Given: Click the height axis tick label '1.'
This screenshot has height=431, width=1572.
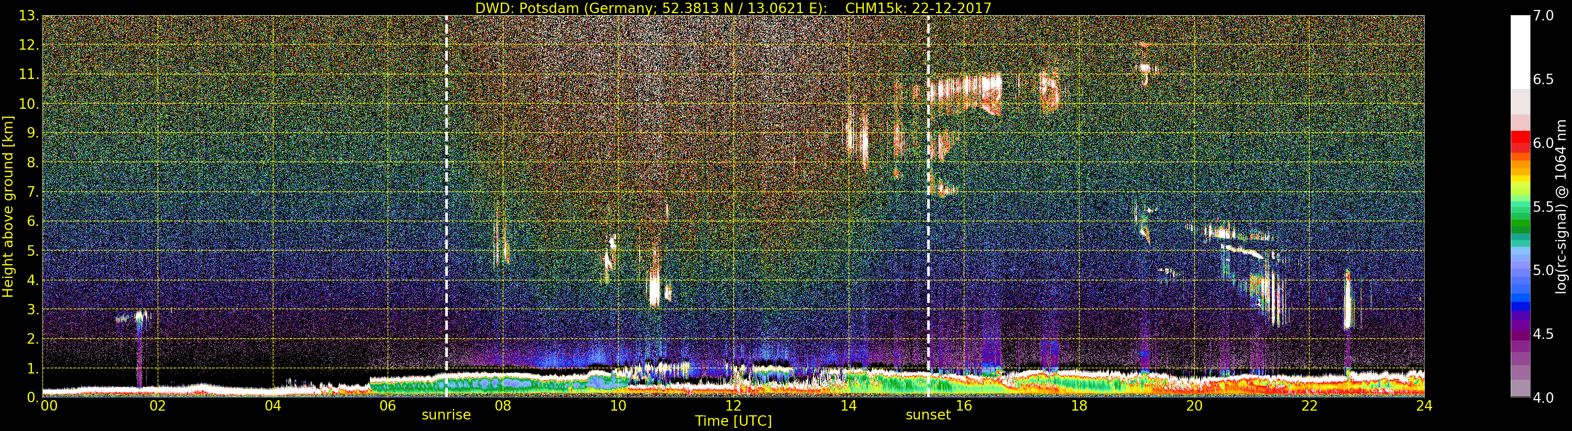Looking at the screenshot, I should pos(33,368).
